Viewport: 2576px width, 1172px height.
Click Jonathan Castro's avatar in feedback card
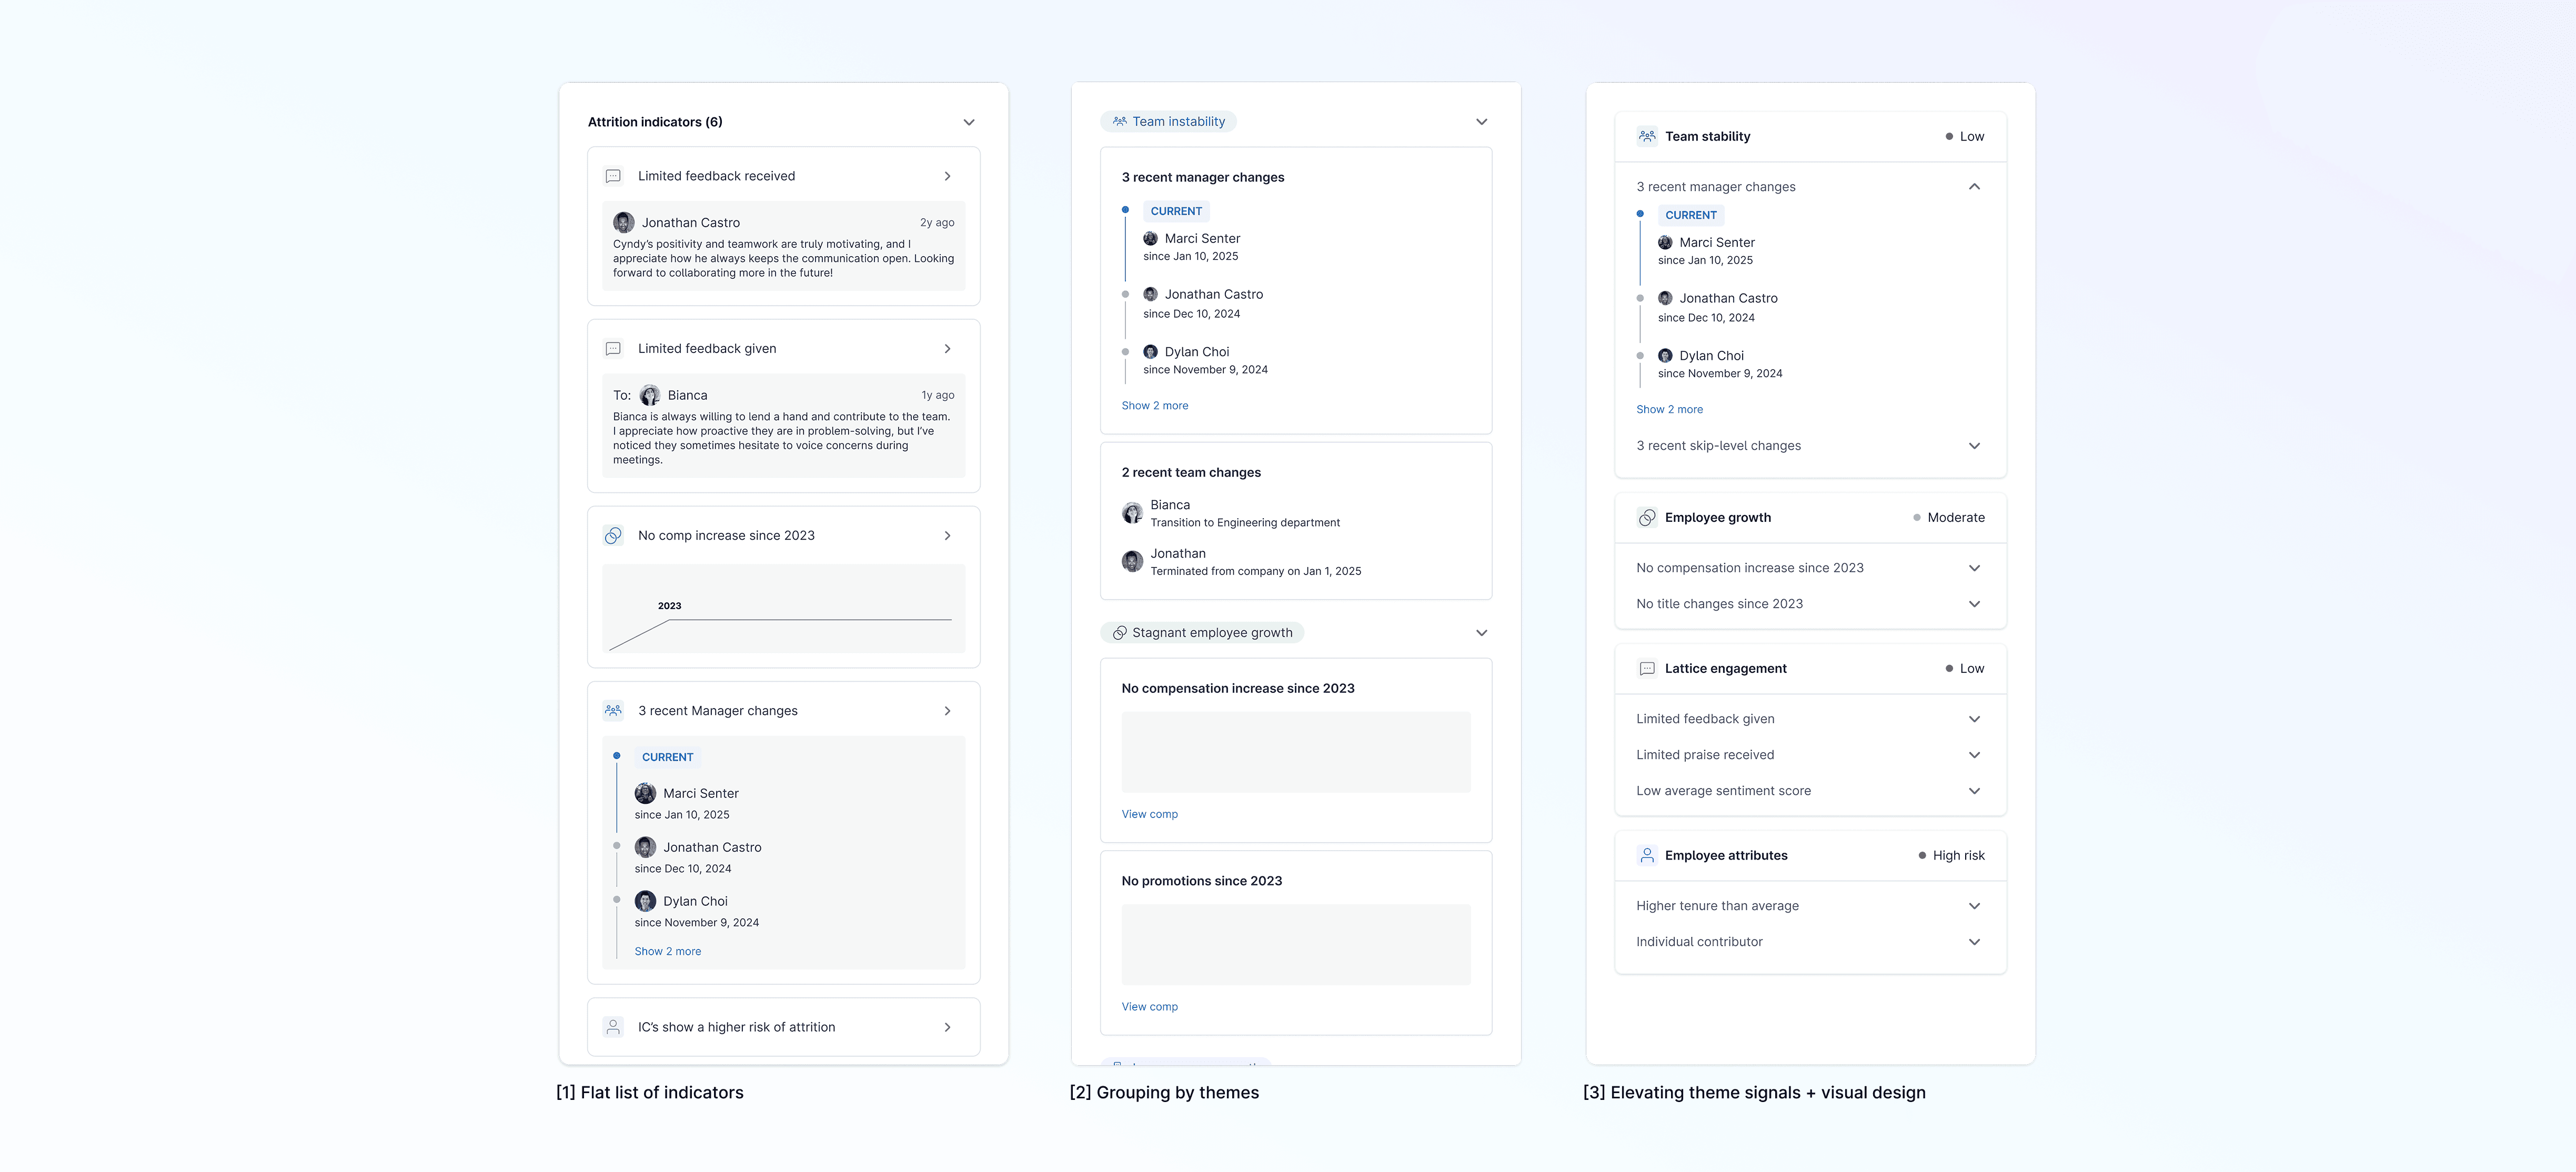click(624, 223)
